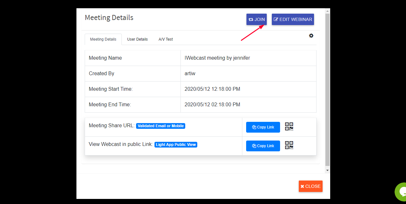Click the Light App Public View badge

pyautogui.click(x=176, y=145)
